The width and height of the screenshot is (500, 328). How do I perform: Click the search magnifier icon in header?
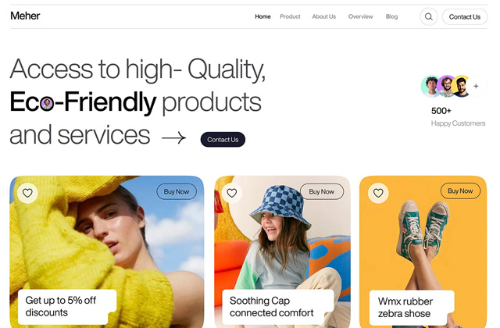coord(429,16)
